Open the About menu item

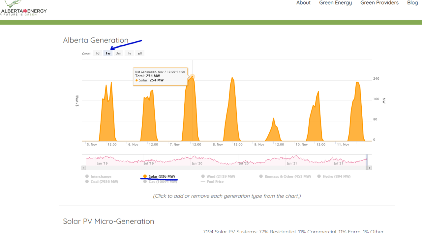[303, 3]
